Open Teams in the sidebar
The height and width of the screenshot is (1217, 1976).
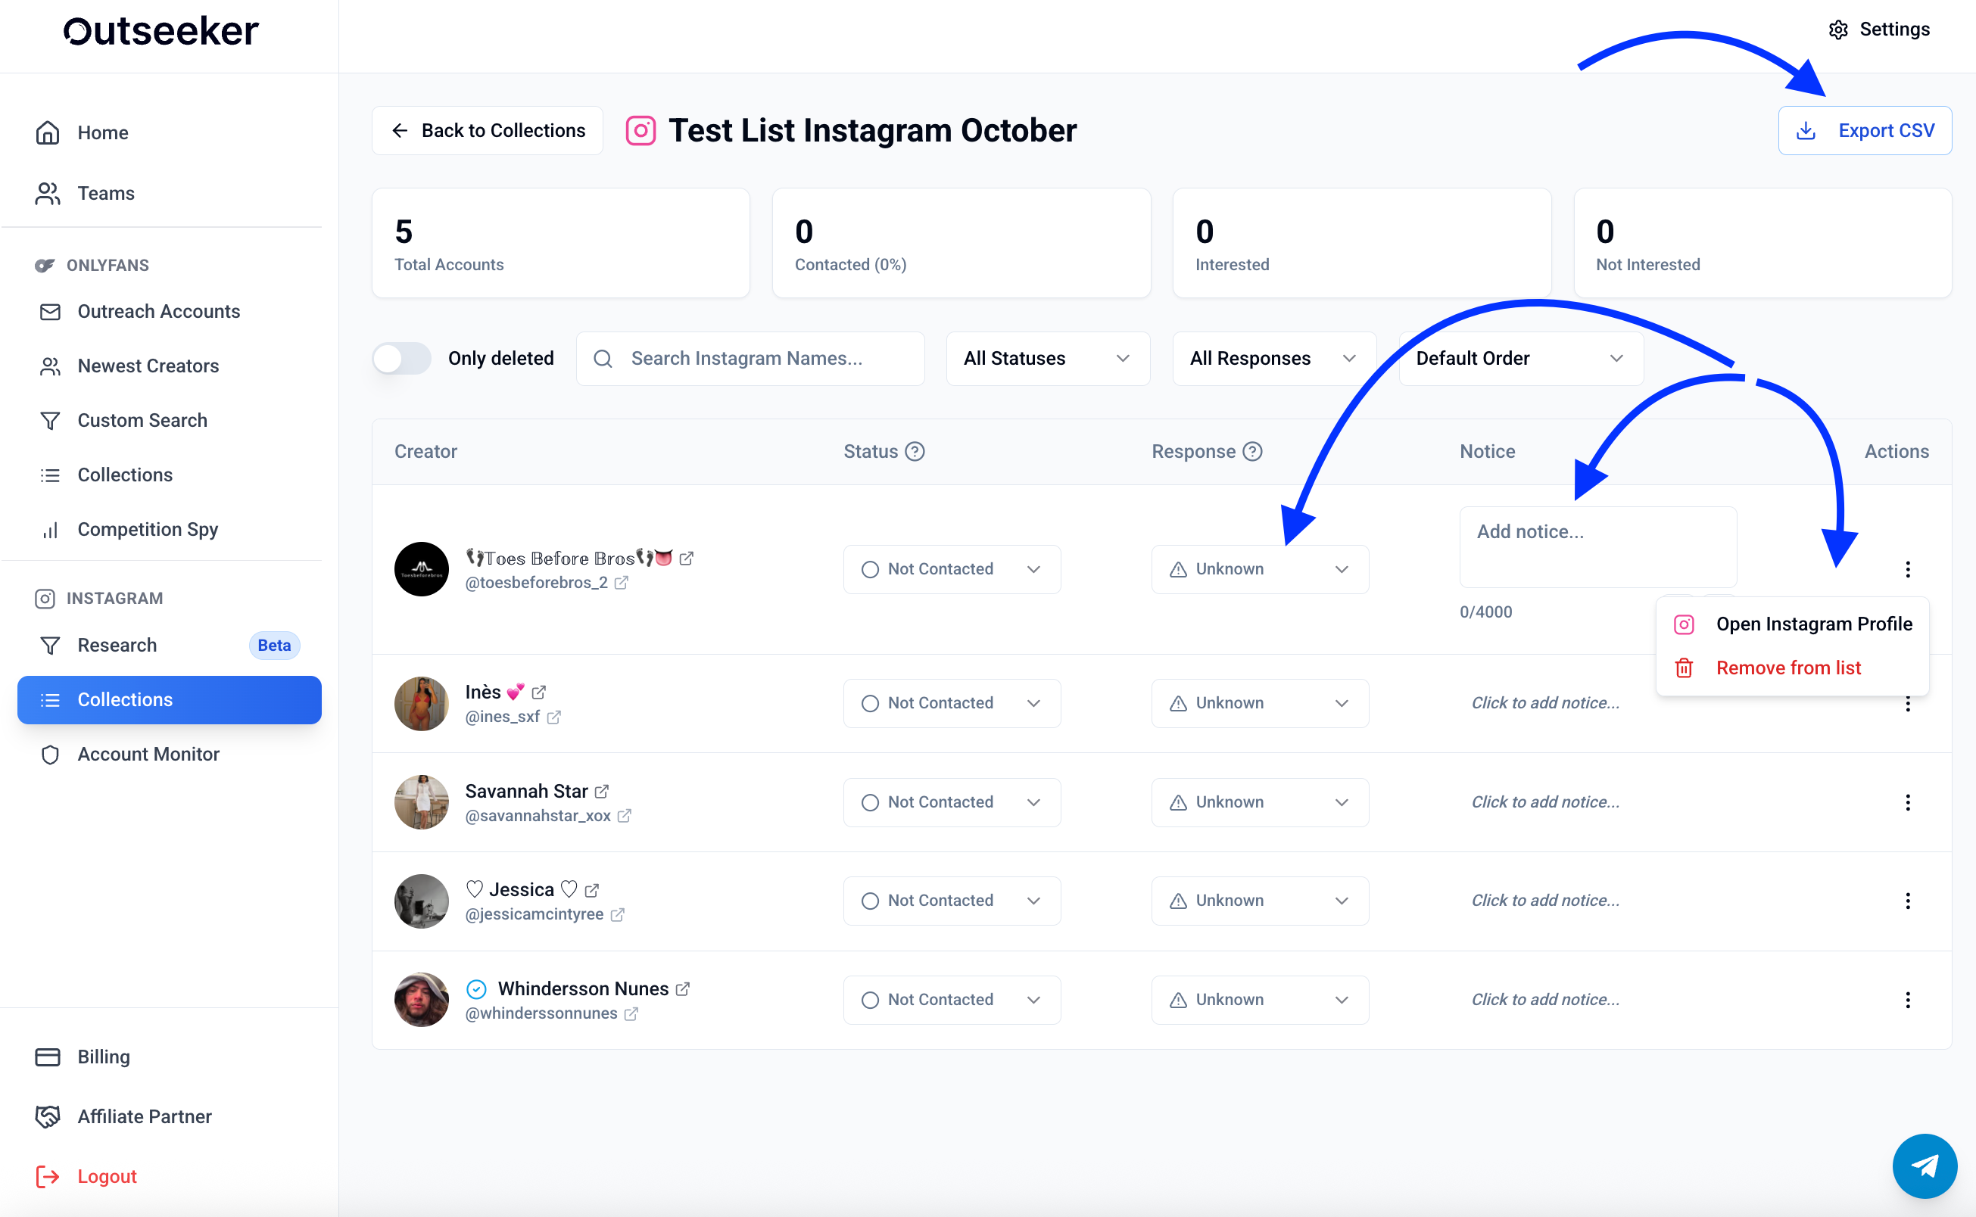[x=169, y=193]
